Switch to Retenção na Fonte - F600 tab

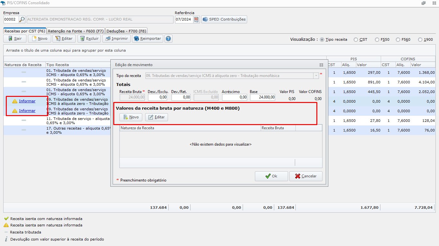tap(76, 31)
